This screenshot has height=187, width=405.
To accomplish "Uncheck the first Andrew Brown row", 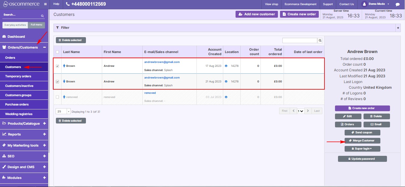I will click(57, 66).
